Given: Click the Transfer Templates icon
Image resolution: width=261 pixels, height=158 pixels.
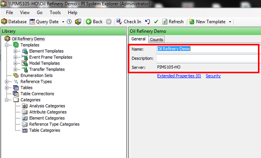Looking at the screenshot, I should pyautogui.click(x=25, y=69).
